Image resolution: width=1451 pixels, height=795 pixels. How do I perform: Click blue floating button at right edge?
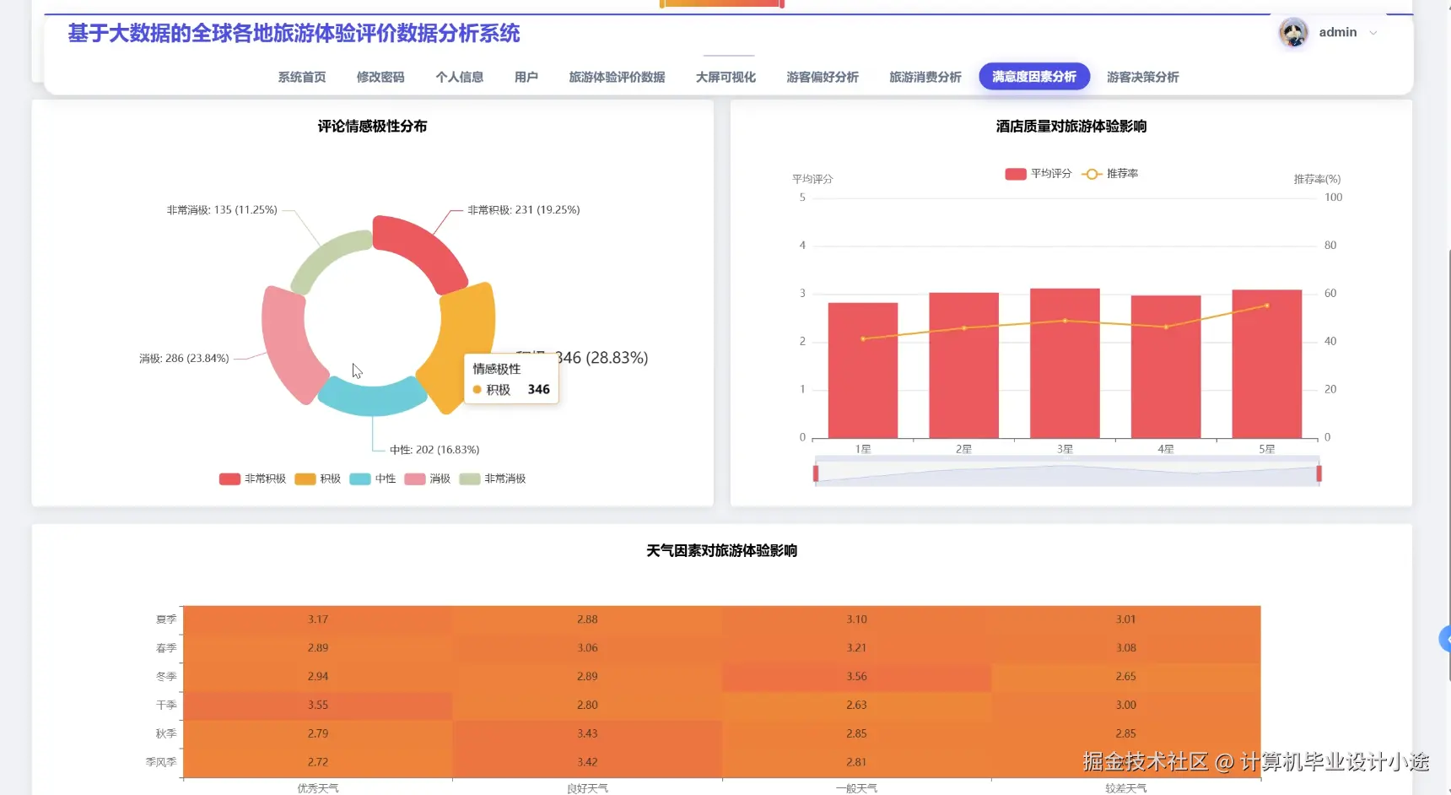click(1444, 639)
